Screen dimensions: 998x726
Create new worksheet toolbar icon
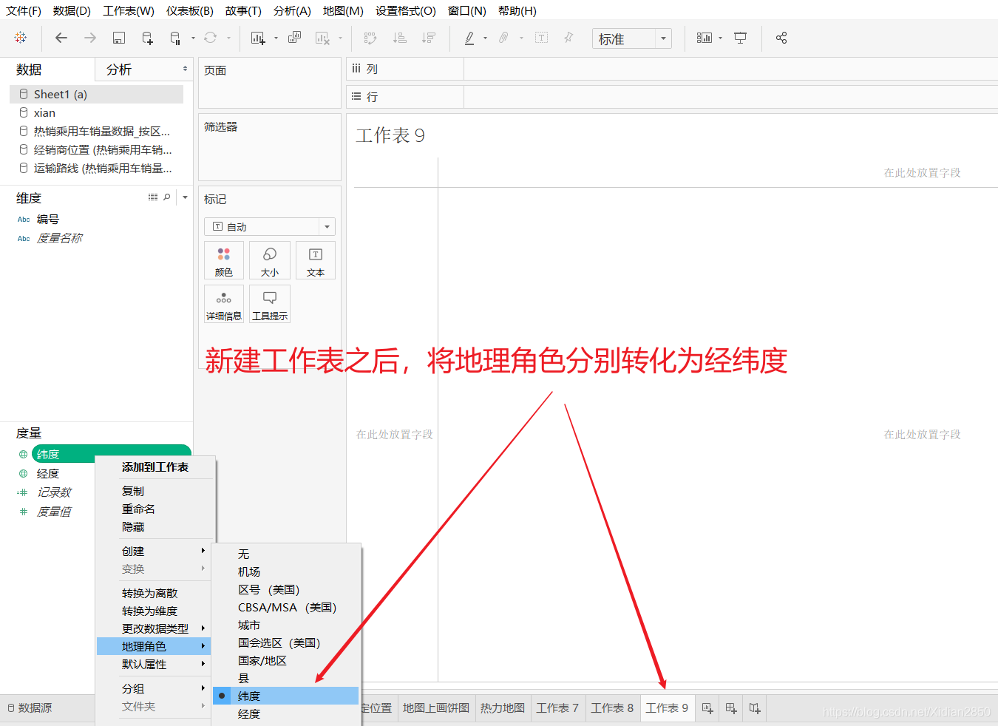pyautogui.click(x=258, y=38)
